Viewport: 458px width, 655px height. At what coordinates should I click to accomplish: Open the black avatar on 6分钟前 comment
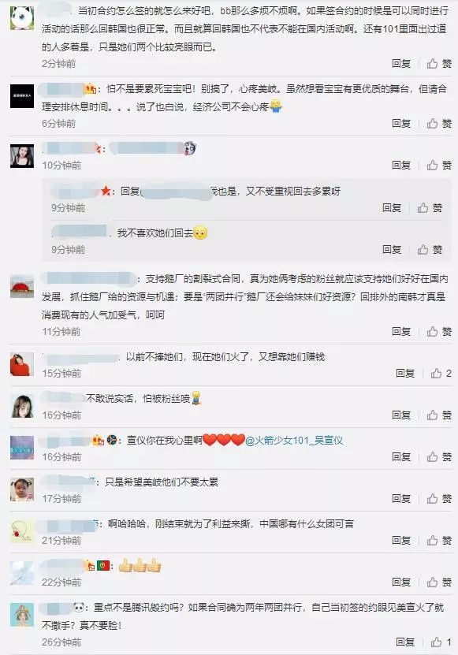22,96
